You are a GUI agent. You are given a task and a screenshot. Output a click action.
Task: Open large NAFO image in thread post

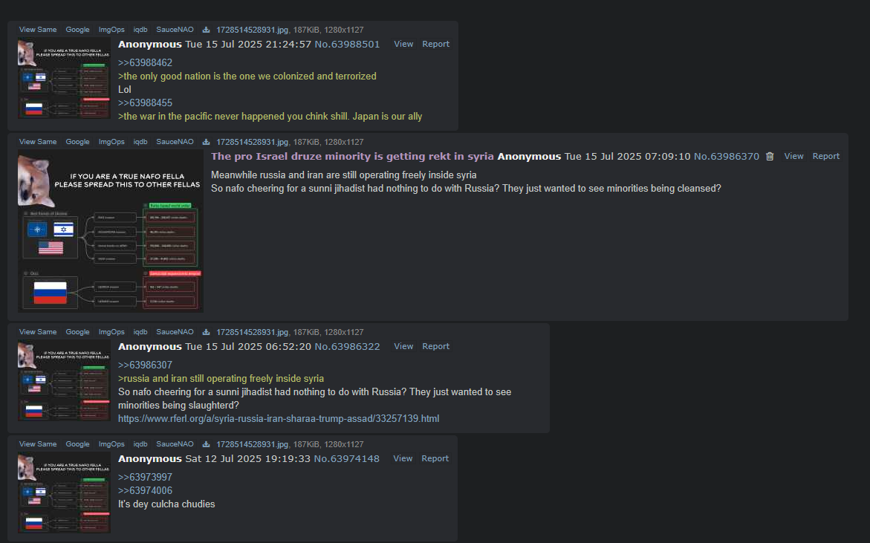[x=111, y=231]
